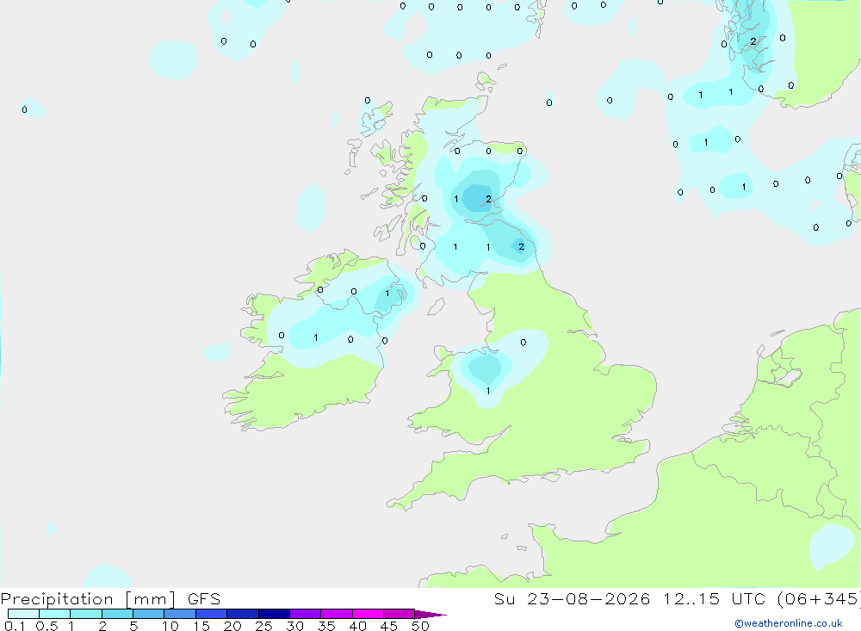Viewport: 861px width, 631px height.
Task: Click the legend swatch between 2 and 5
Action: coord(117,614)
